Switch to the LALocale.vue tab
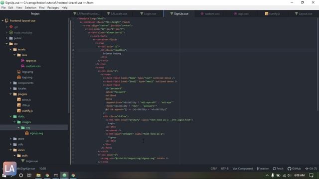 point(117,13)
